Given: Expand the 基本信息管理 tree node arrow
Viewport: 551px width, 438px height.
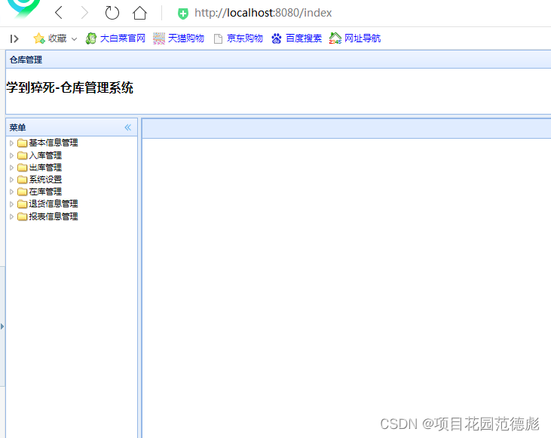Looking at the screenshot, I should [x=11, y=143].
